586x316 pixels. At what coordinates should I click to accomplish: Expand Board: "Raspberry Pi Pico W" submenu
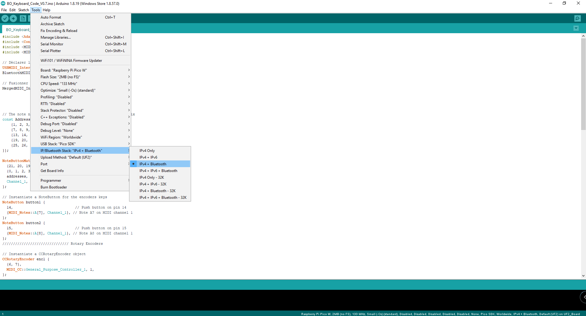[x=81, y=70]
